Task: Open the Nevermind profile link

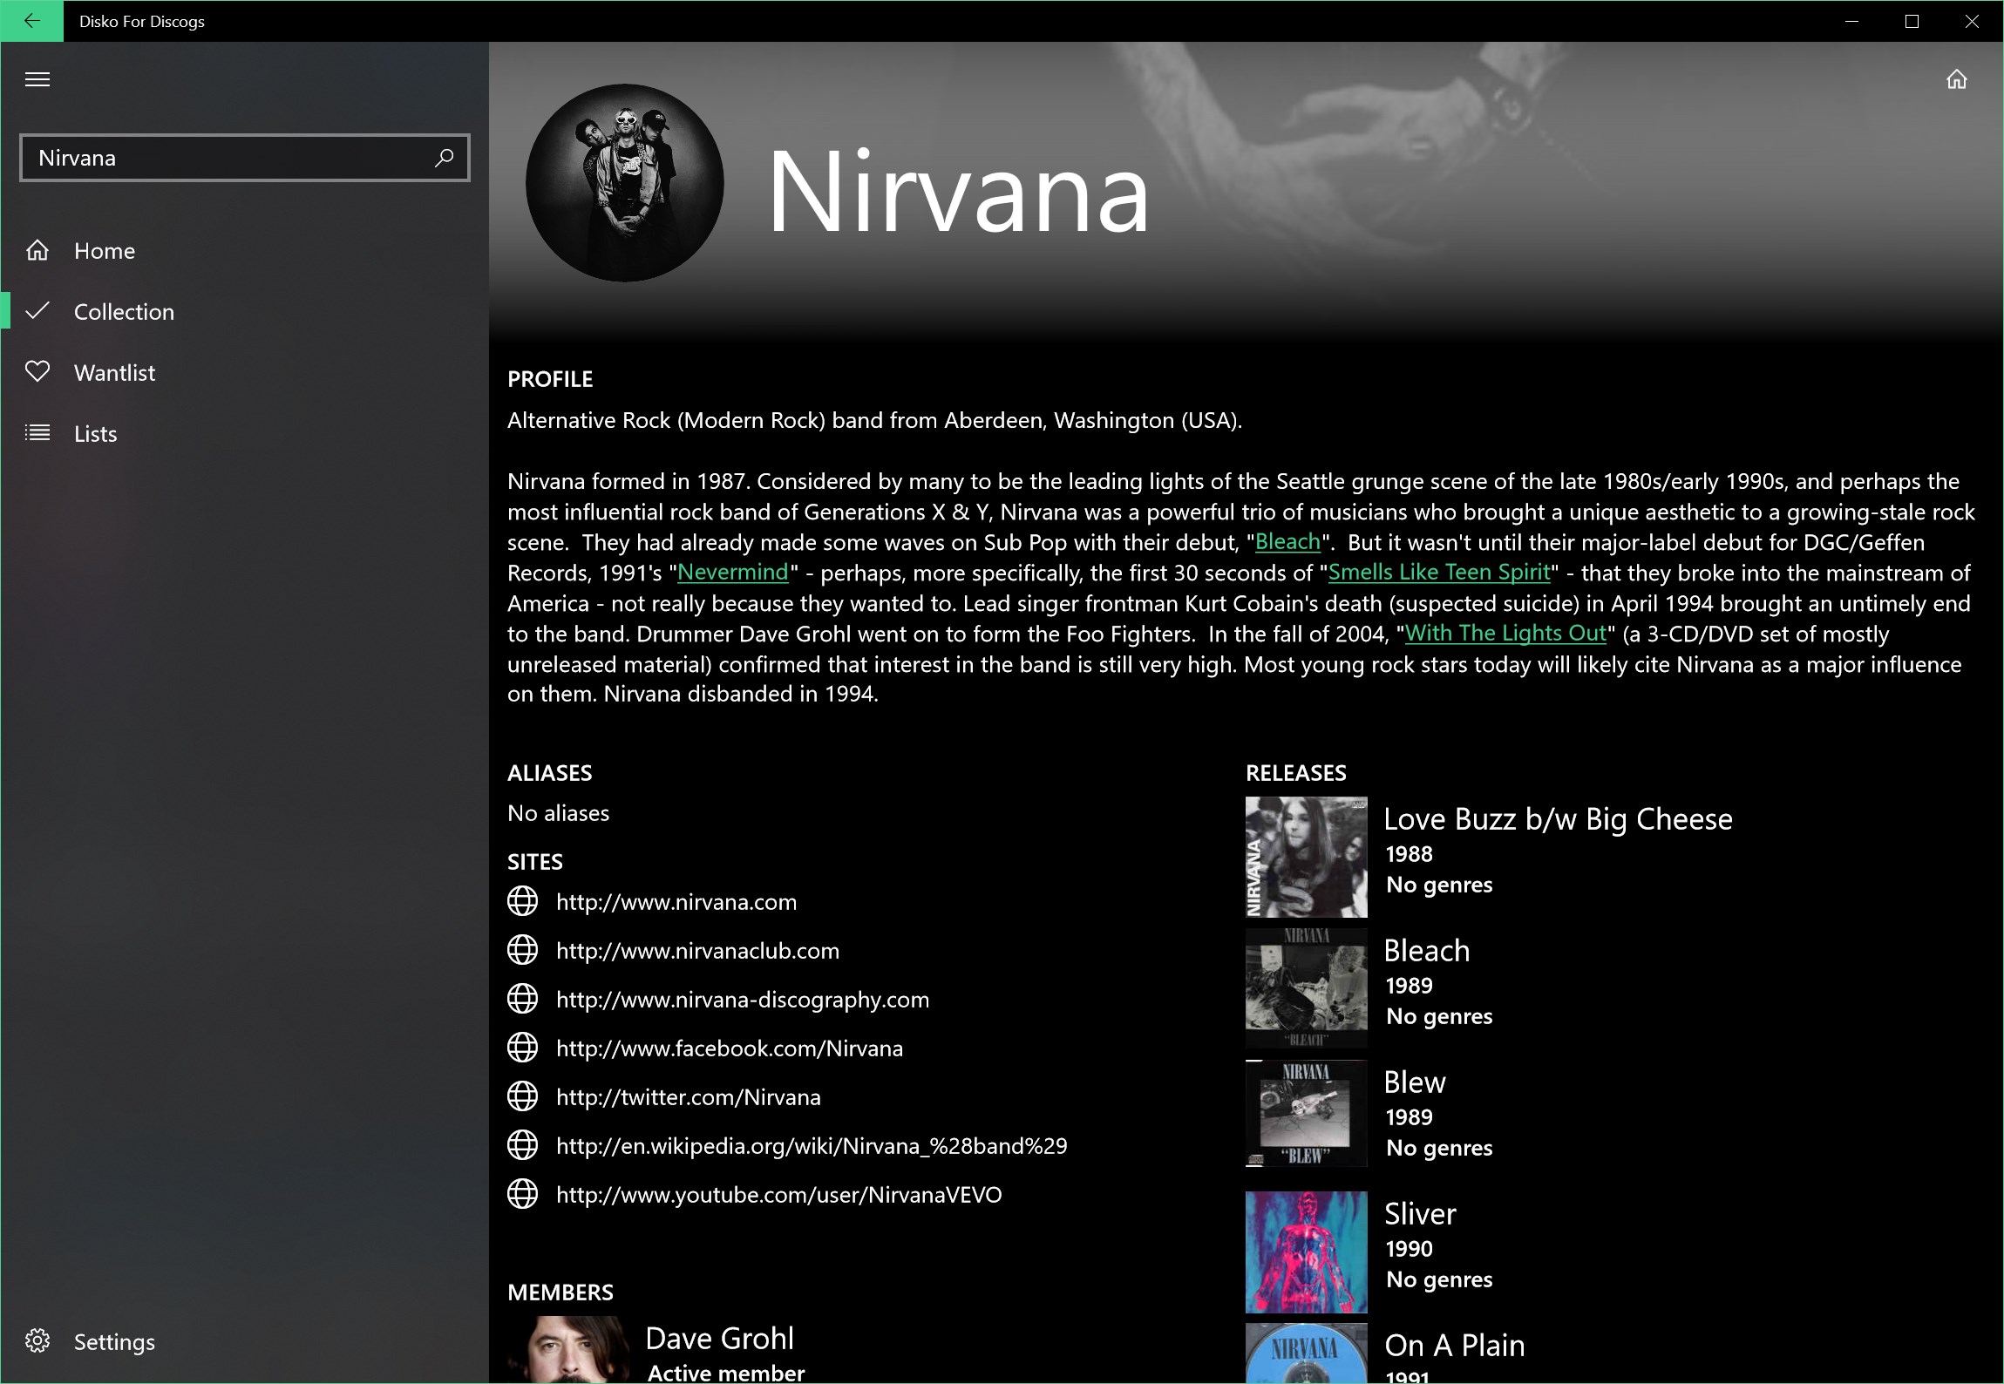Action: (x=732, y=573)
